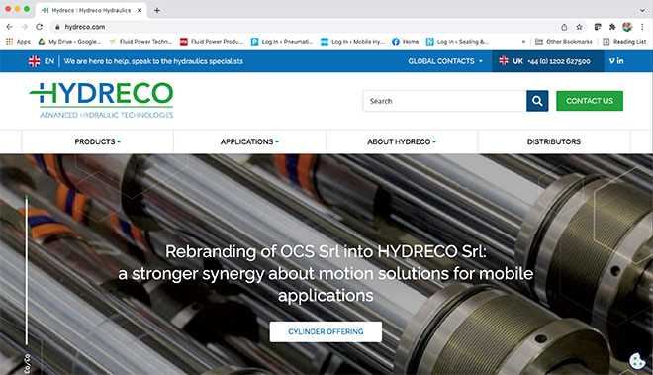Screen dimensions: 653x375
Task: Open My Drive - Google bookmark
Action: click(x=69, y=42)
